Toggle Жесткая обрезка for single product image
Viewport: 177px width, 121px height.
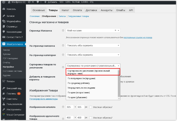tap(91, 118)
